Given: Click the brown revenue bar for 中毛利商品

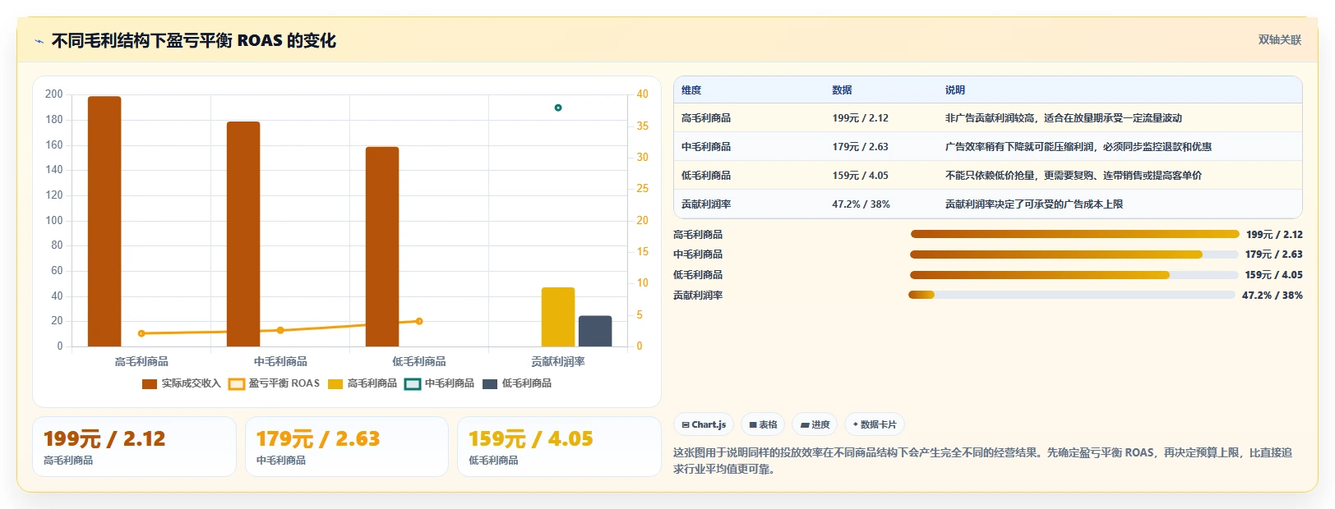Looking at the screenshot, I should click(243, 234).
